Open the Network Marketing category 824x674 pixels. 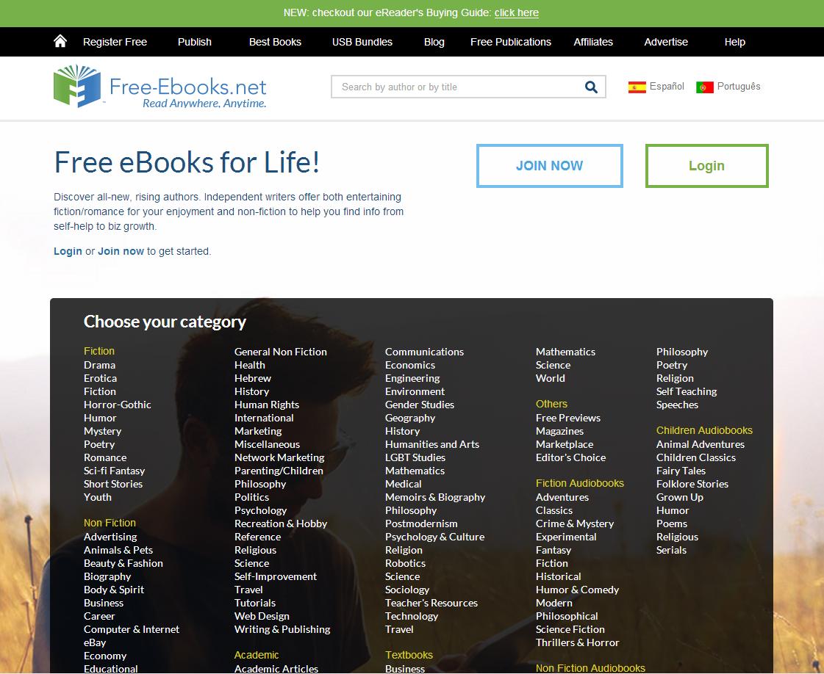pos(279,457)
